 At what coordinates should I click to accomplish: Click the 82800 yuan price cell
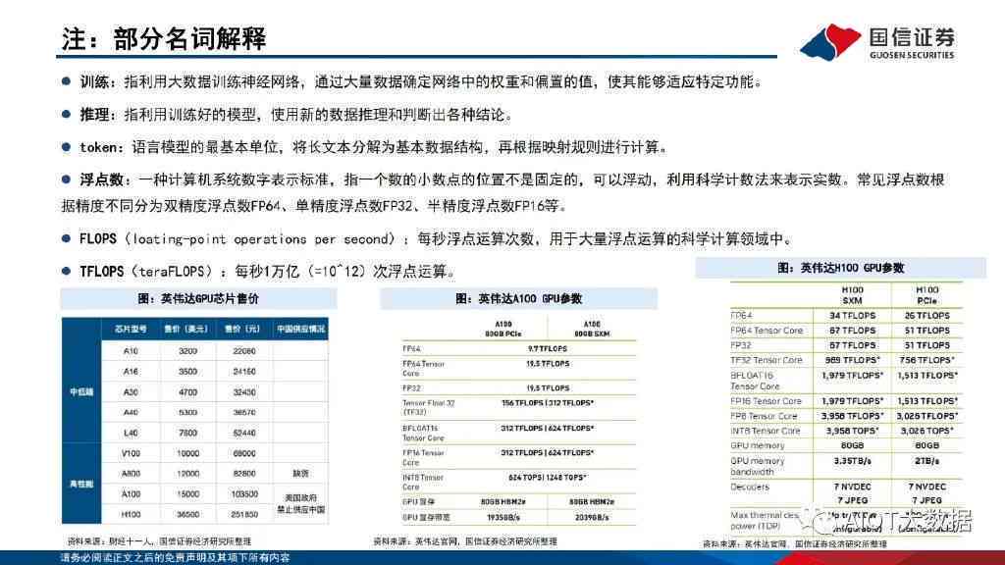244,474
